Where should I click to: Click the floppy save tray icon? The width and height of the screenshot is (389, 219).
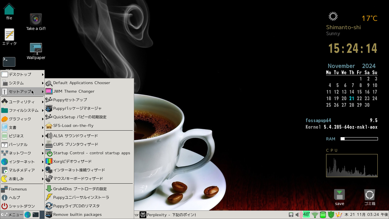[291, 215]
